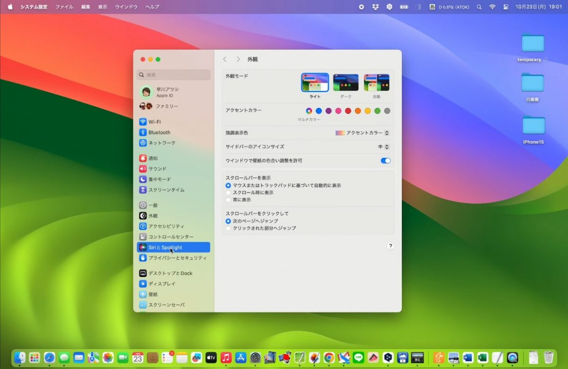Open サウンド settings in the sidebar
The height and width of the screenshot is (369, 568).
(173, 169)
